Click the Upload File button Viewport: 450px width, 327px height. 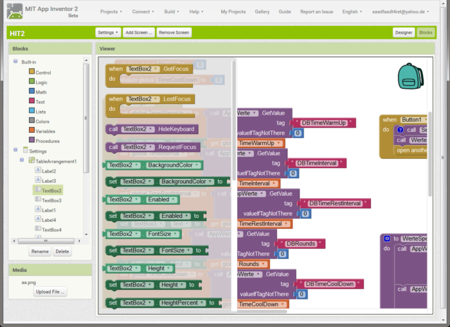tap(50, 292)
